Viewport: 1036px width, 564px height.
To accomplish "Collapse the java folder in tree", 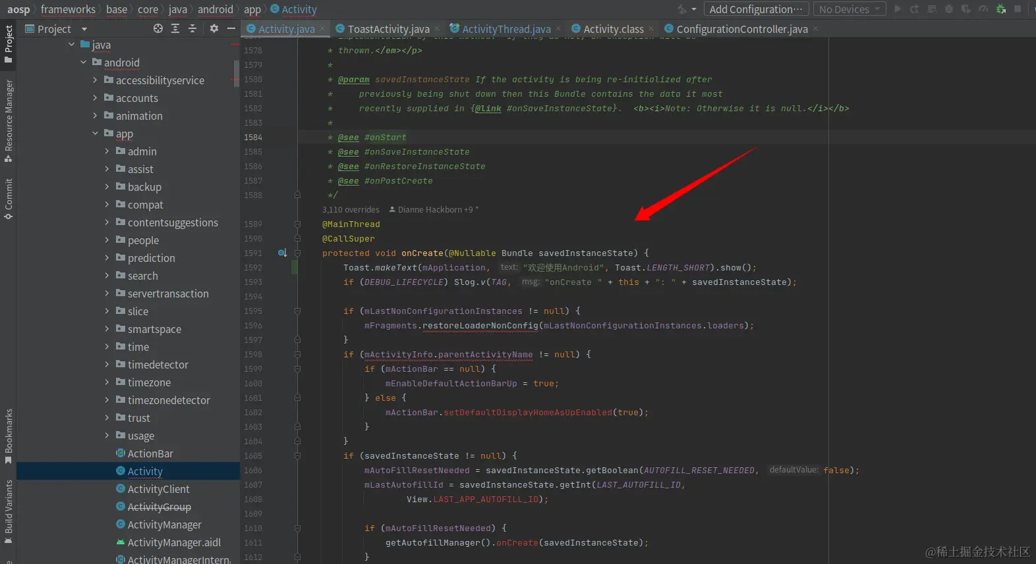I will tap(71, 45).
